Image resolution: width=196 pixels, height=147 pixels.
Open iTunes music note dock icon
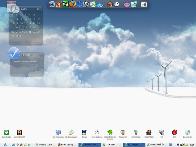coord(93,4)
